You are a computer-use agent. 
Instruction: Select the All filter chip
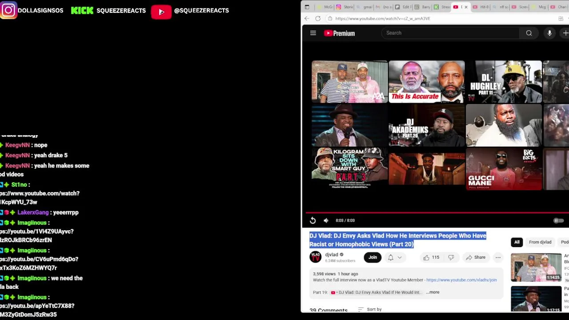point(517,242)
